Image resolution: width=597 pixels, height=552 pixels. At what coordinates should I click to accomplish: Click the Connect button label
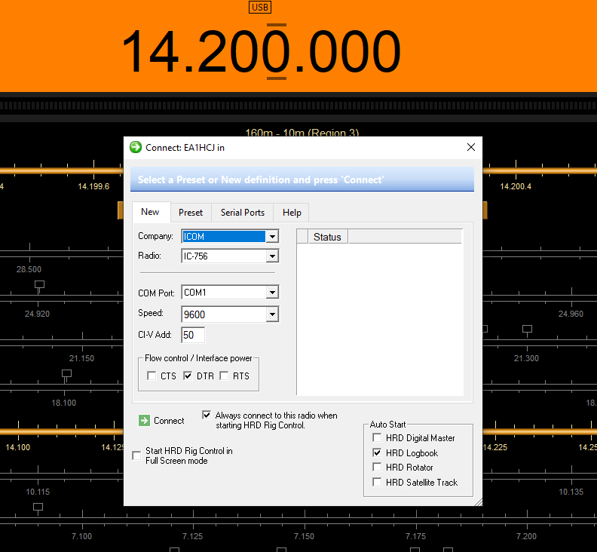(x=169, y=421)
